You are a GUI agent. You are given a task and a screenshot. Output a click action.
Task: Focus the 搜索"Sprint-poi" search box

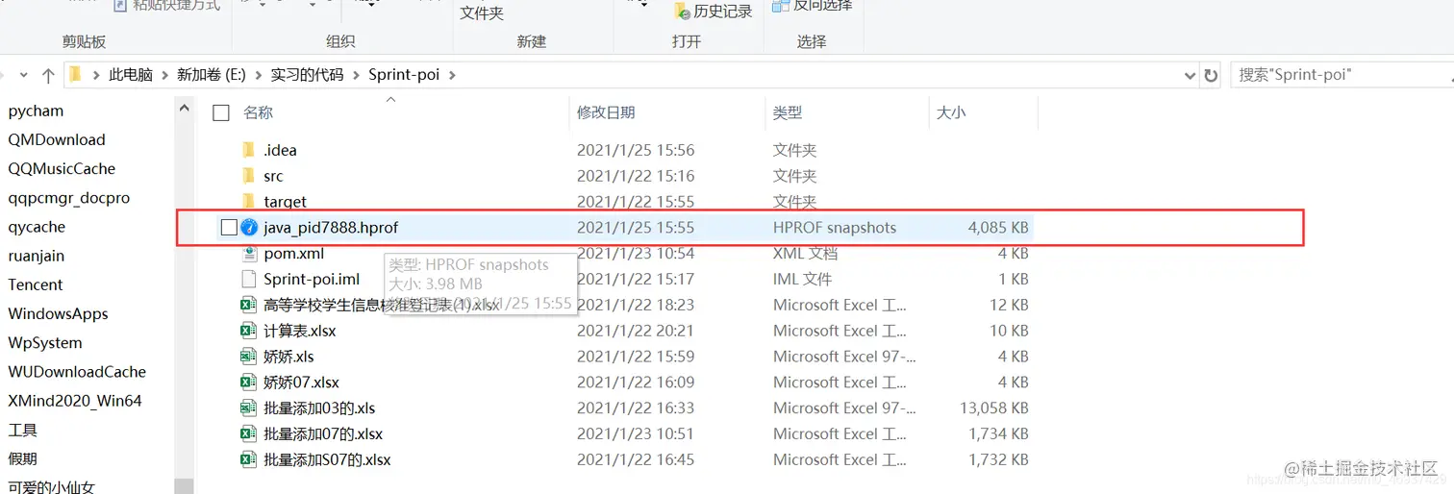click(x=1341, y=74)
